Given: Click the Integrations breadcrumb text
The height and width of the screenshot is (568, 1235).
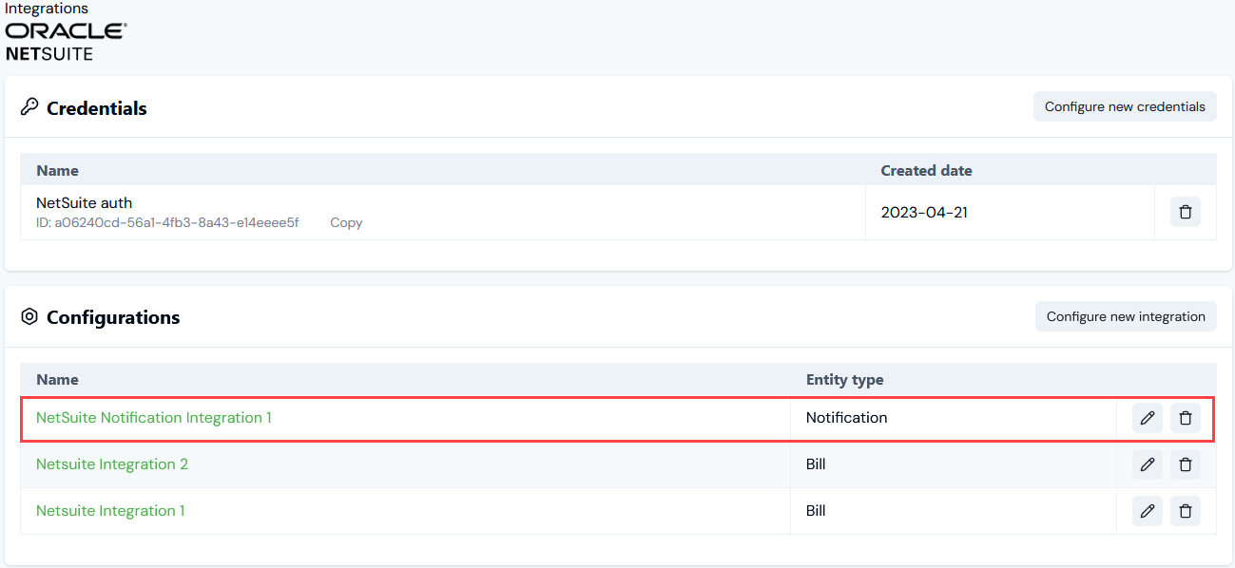Looking at the screenshot, I should [x=47, y=9].
